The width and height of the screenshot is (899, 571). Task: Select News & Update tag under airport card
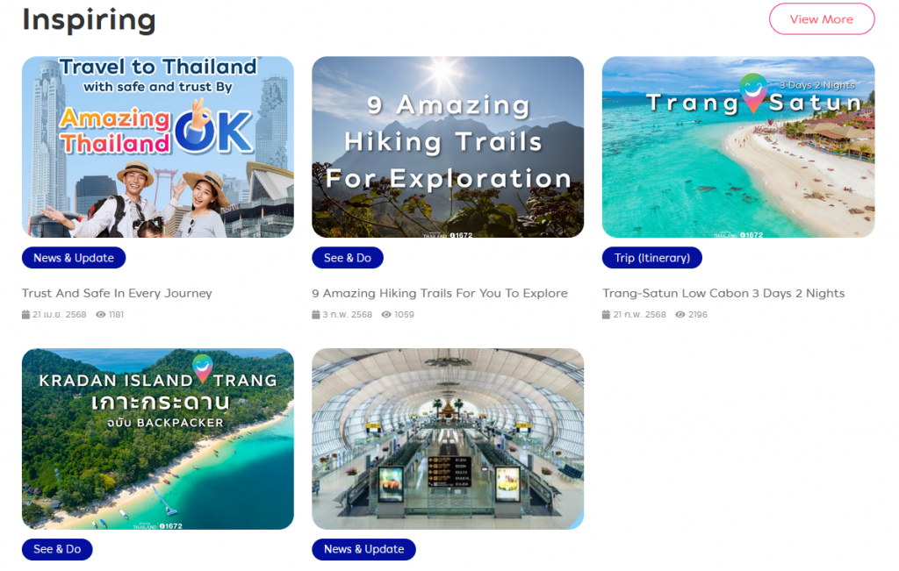pyautogui.click(x=363, y=549)
